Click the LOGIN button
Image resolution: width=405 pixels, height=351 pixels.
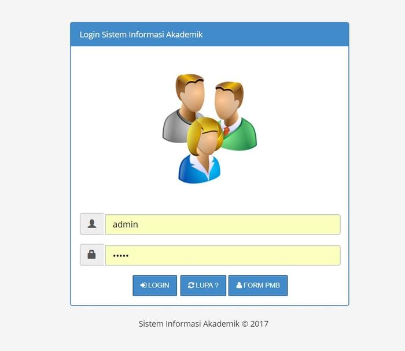154,285
